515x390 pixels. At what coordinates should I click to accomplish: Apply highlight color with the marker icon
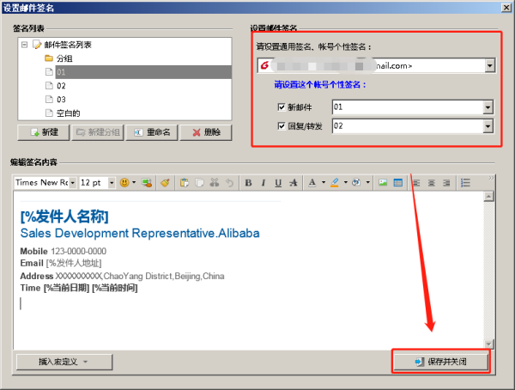(335, 182)
